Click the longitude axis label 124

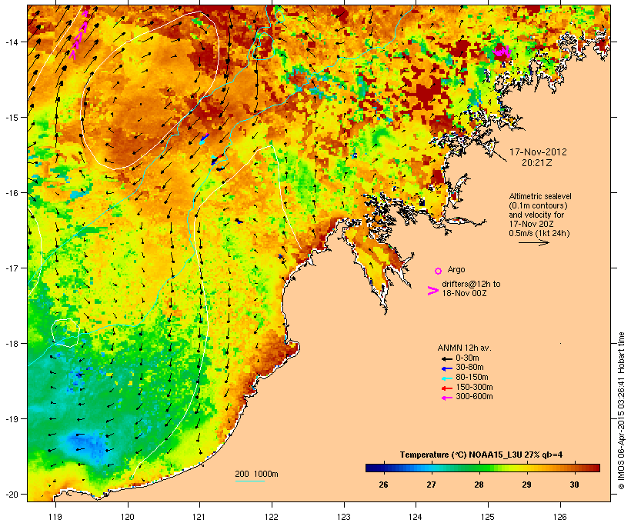click(x=416, y=517)
